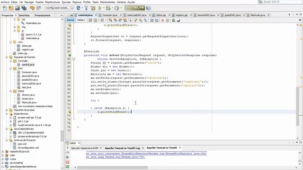Collapse the doPost method code fold
This screenshot has height=170, width=303.
tap(74, 59)
